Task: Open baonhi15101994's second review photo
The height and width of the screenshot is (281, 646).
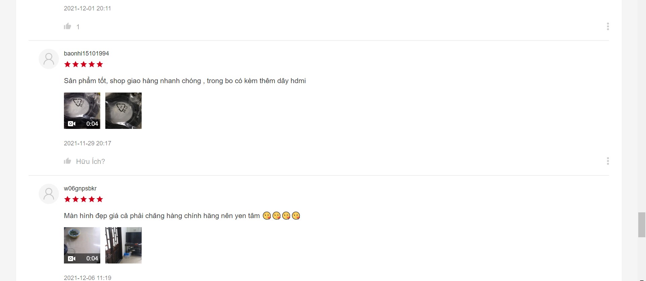Action: [x=123, y=111]
